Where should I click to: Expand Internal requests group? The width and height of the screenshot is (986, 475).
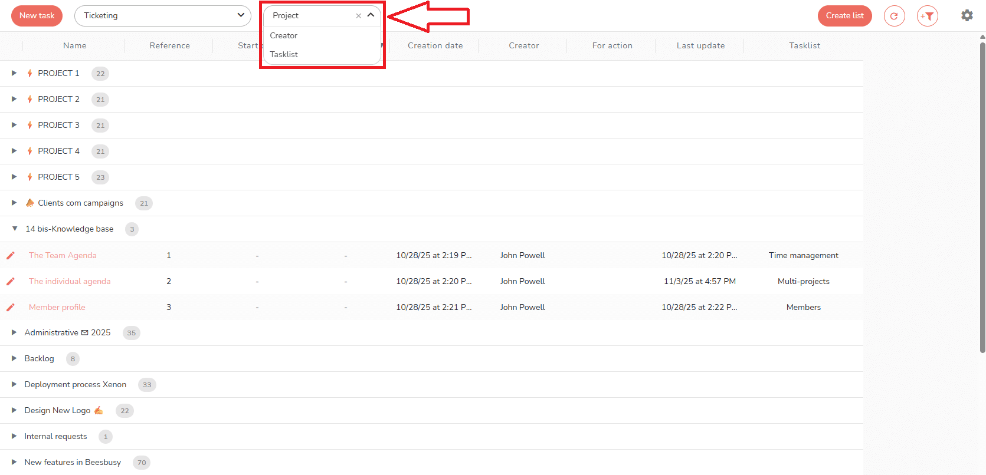click(14, 436)
